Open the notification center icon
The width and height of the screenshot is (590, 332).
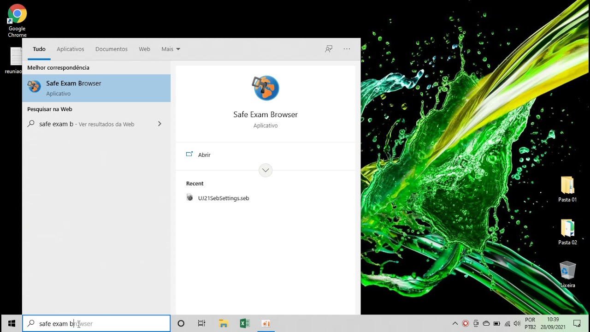pyautogui.click(x=577, y=323)
